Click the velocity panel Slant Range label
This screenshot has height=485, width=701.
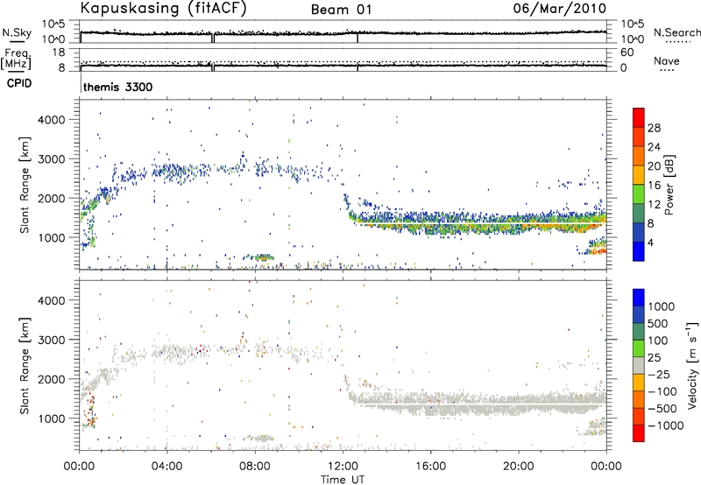(25, 365)
